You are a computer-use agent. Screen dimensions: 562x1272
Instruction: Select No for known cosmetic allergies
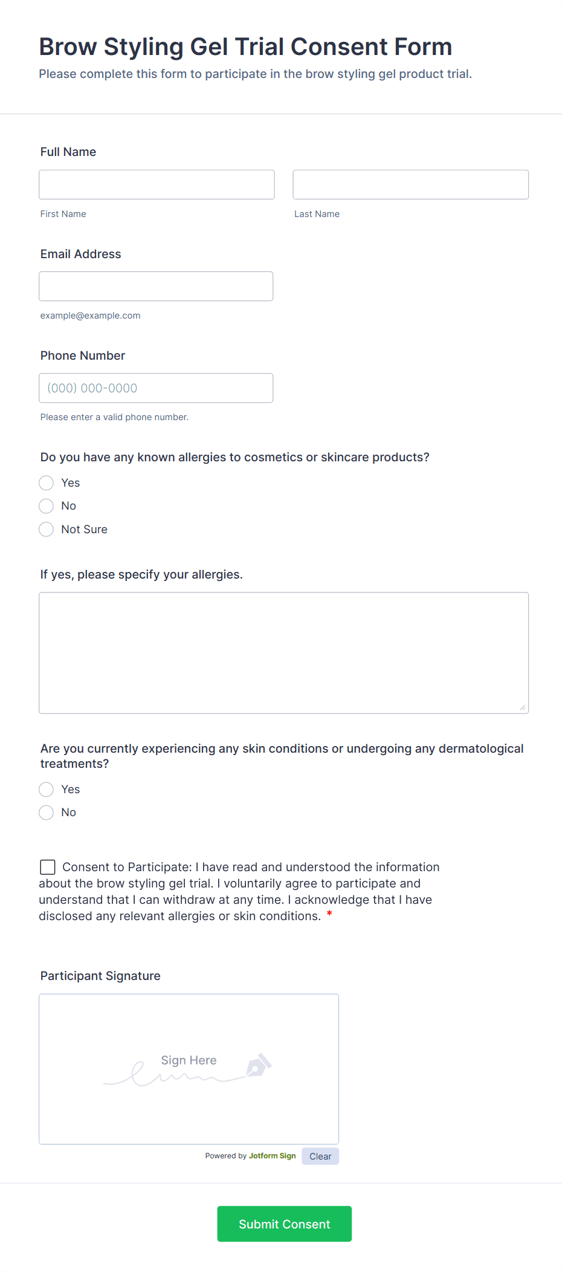[46, 505]
